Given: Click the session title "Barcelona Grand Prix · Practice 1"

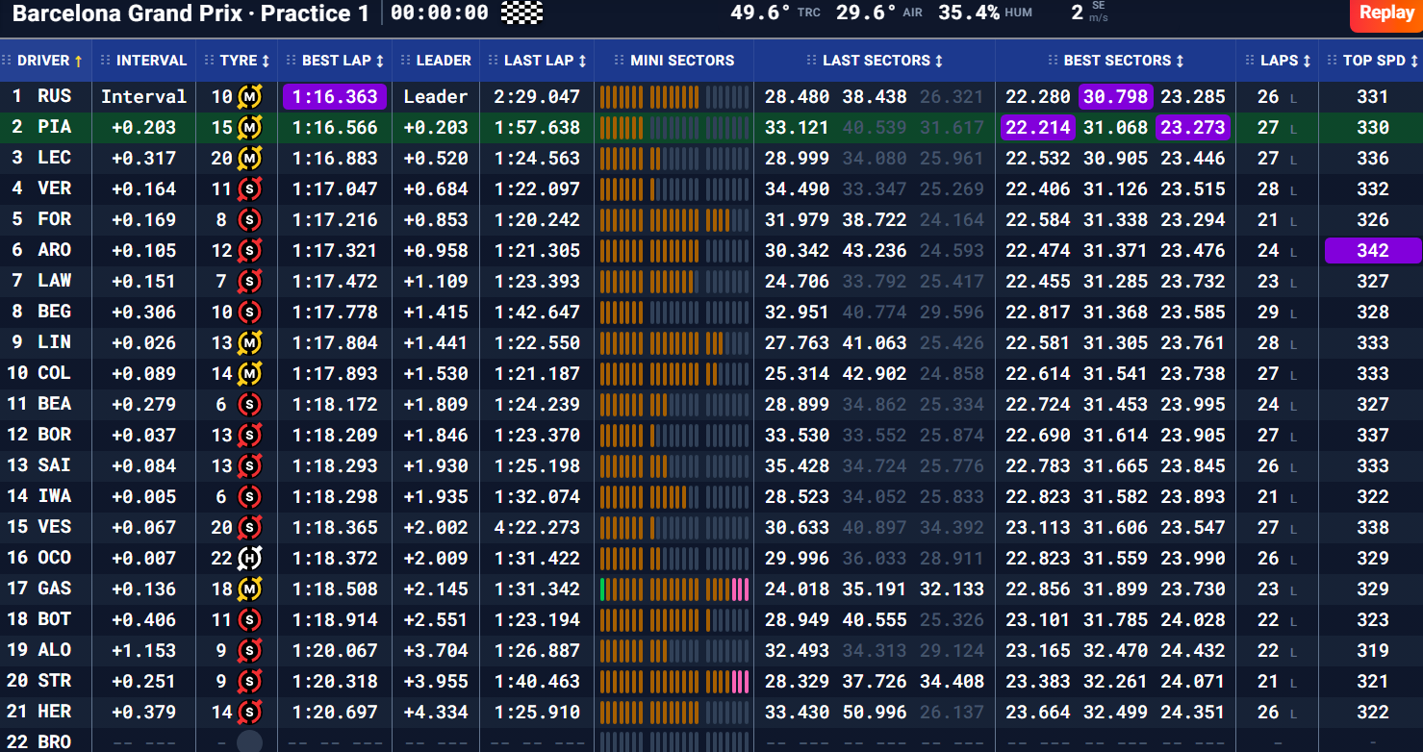Looking at the screenshot, I should [191, 13].
